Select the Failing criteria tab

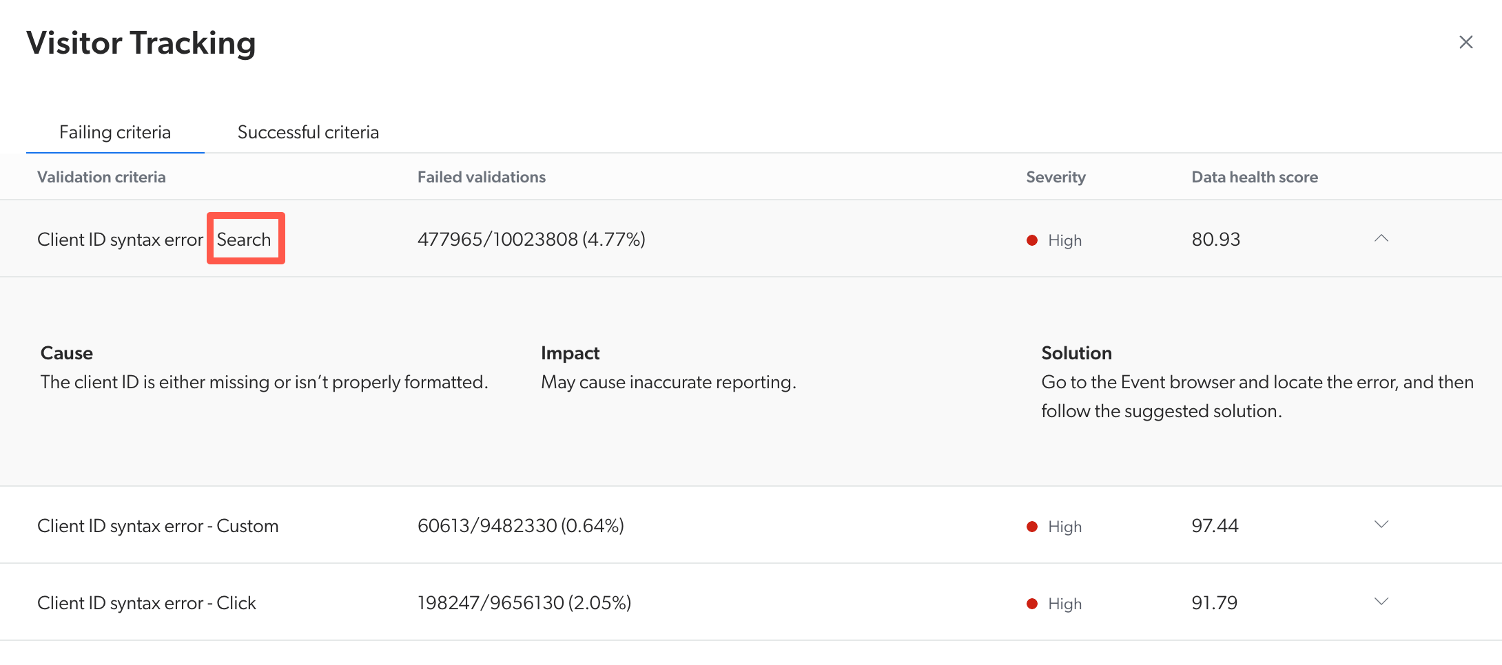click(114, 131)
